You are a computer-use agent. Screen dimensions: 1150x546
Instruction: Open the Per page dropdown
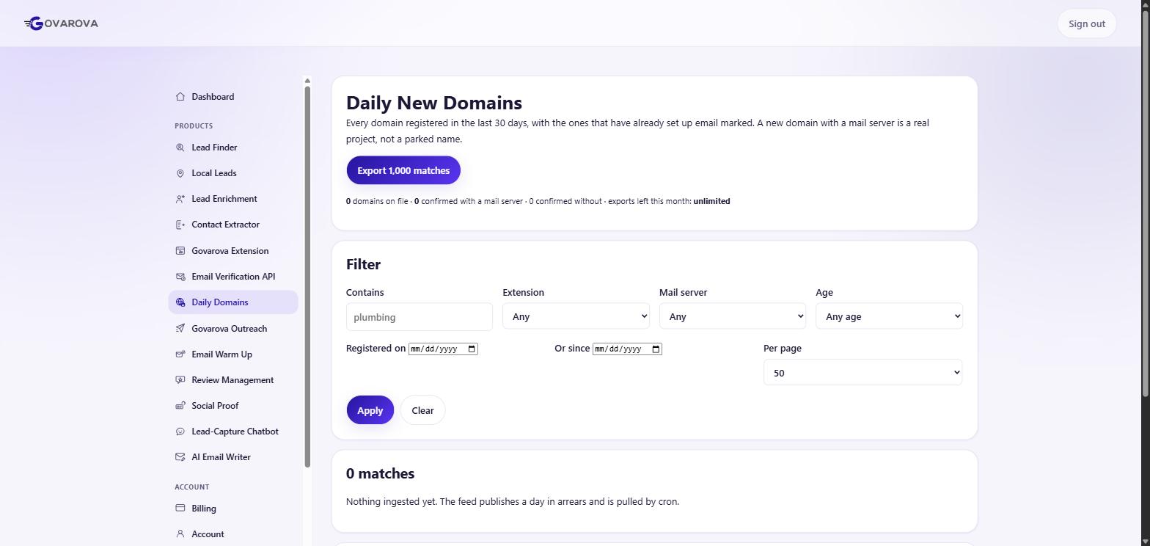pyautogui.click(x=862, y=373)
